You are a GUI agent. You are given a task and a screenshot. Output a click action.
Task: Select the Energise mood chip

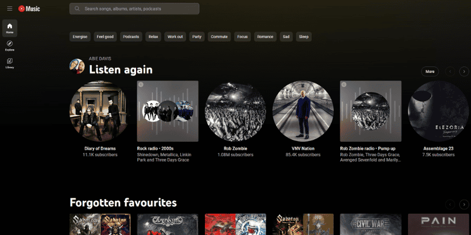[80, 37]
